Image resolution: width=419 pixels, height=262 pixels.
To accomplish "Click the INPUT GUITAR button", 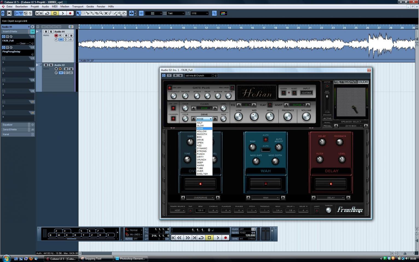I will (x=307, y=93).
